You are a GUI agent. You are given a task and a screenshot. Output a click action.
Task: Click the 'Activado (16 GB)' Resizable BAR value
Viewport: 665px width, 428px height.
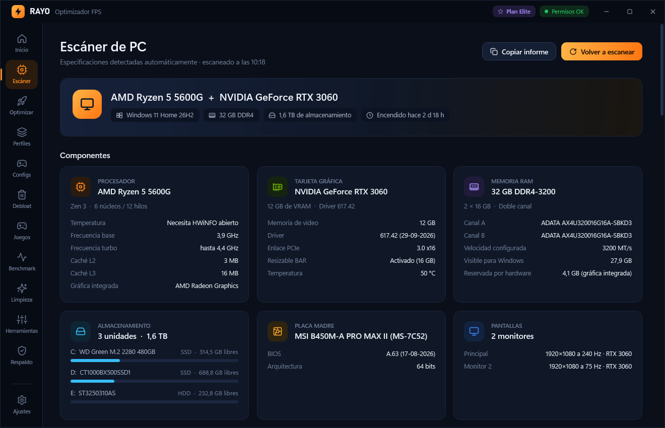tap(413, 261)
